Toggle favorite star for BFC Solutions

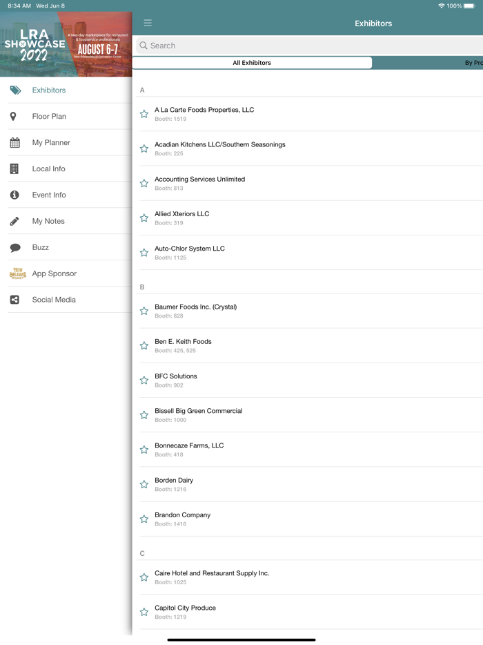pos(144,381)
